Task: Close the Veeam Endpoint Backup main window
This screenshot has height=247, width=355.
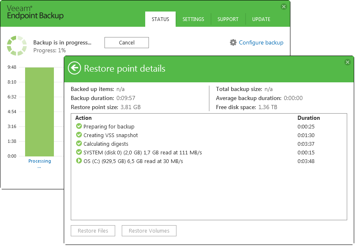Action: point(283,7)
